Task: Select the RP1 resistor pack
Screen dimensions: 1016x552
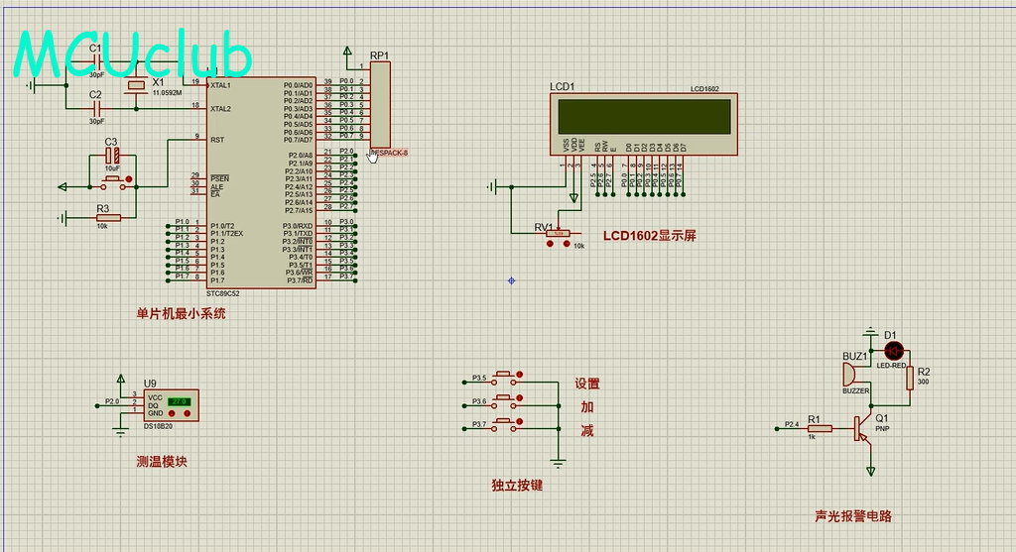Action: pos(380,104)
